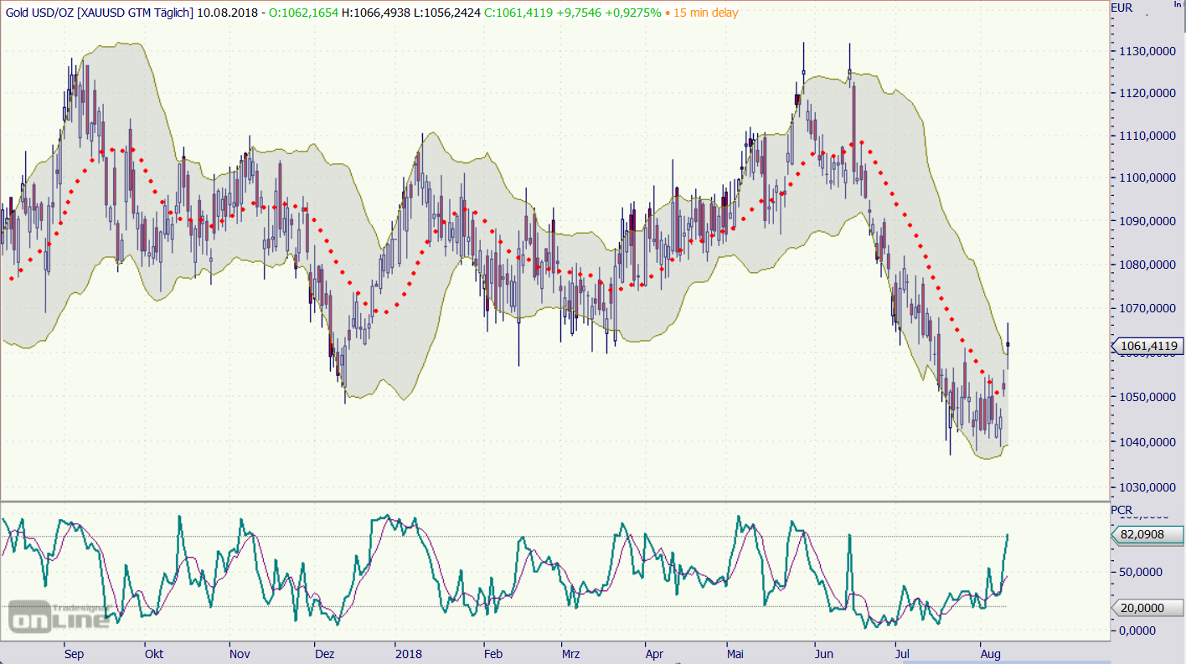
Task: Select the symbol text XAUUSD GTM Täglich
Action: point(136,13)
